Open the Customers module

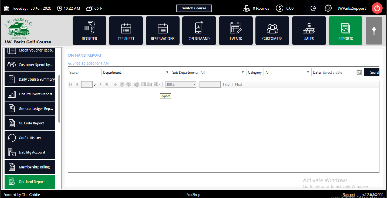tap(273, 30)
